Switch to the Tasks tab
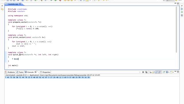The image size is (184, 104). 20,72
